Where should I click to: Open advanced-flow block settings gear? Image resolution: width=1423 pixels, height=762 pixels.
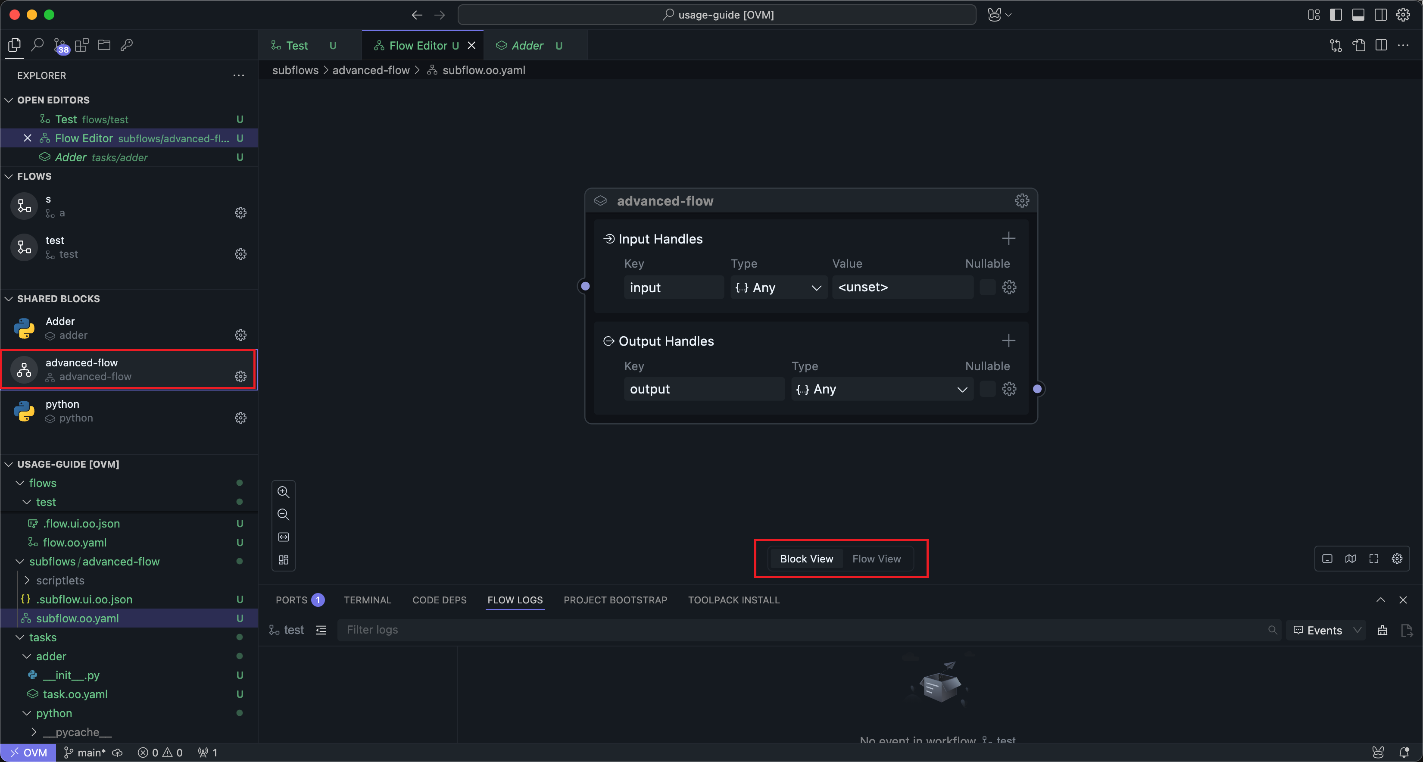[x=1021, y=200]
